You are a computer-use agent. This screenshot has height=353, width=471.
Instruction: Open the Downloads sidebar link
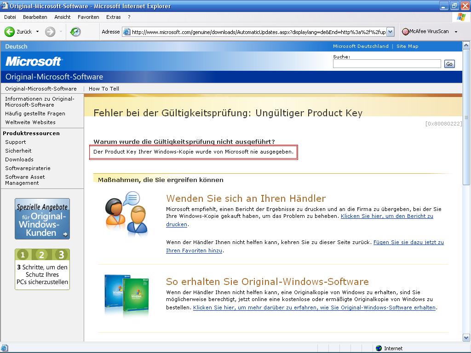[x=19, y=159]
